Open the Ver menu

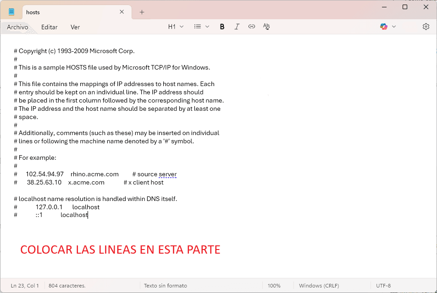point(75,27)
